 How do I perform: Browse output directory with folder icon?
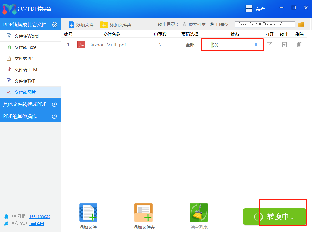tap(301, 24)
